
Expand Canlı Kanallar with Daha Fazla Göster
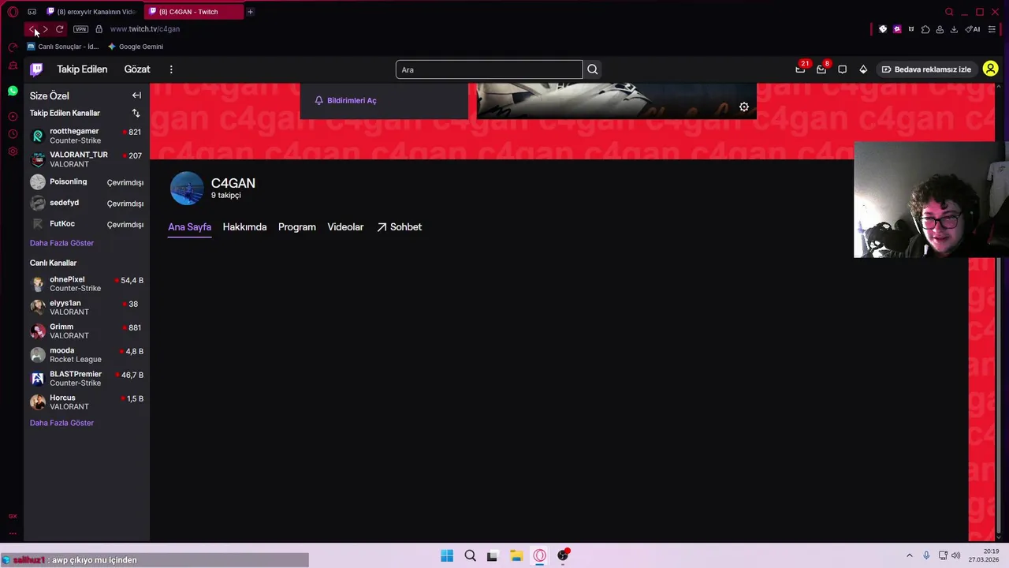click(61, 423)
